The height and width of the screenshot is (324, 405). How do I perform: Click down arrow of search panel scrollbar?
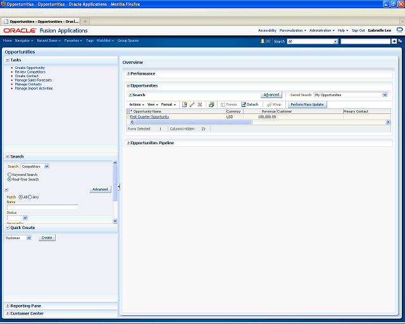(115, 221)
